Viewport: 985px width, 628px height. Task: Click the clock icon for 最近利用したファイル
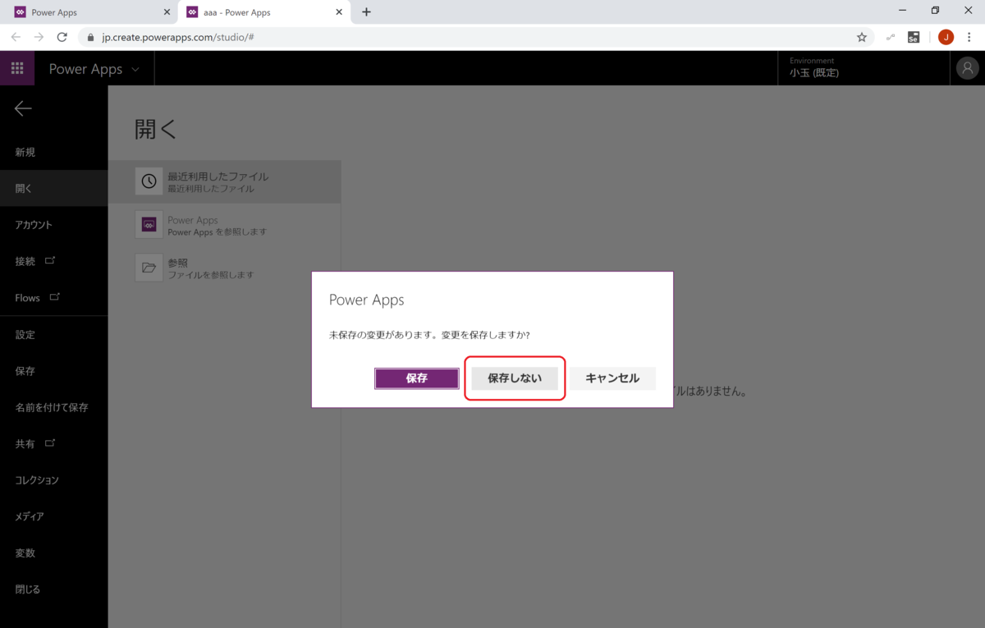pos(149,181)
